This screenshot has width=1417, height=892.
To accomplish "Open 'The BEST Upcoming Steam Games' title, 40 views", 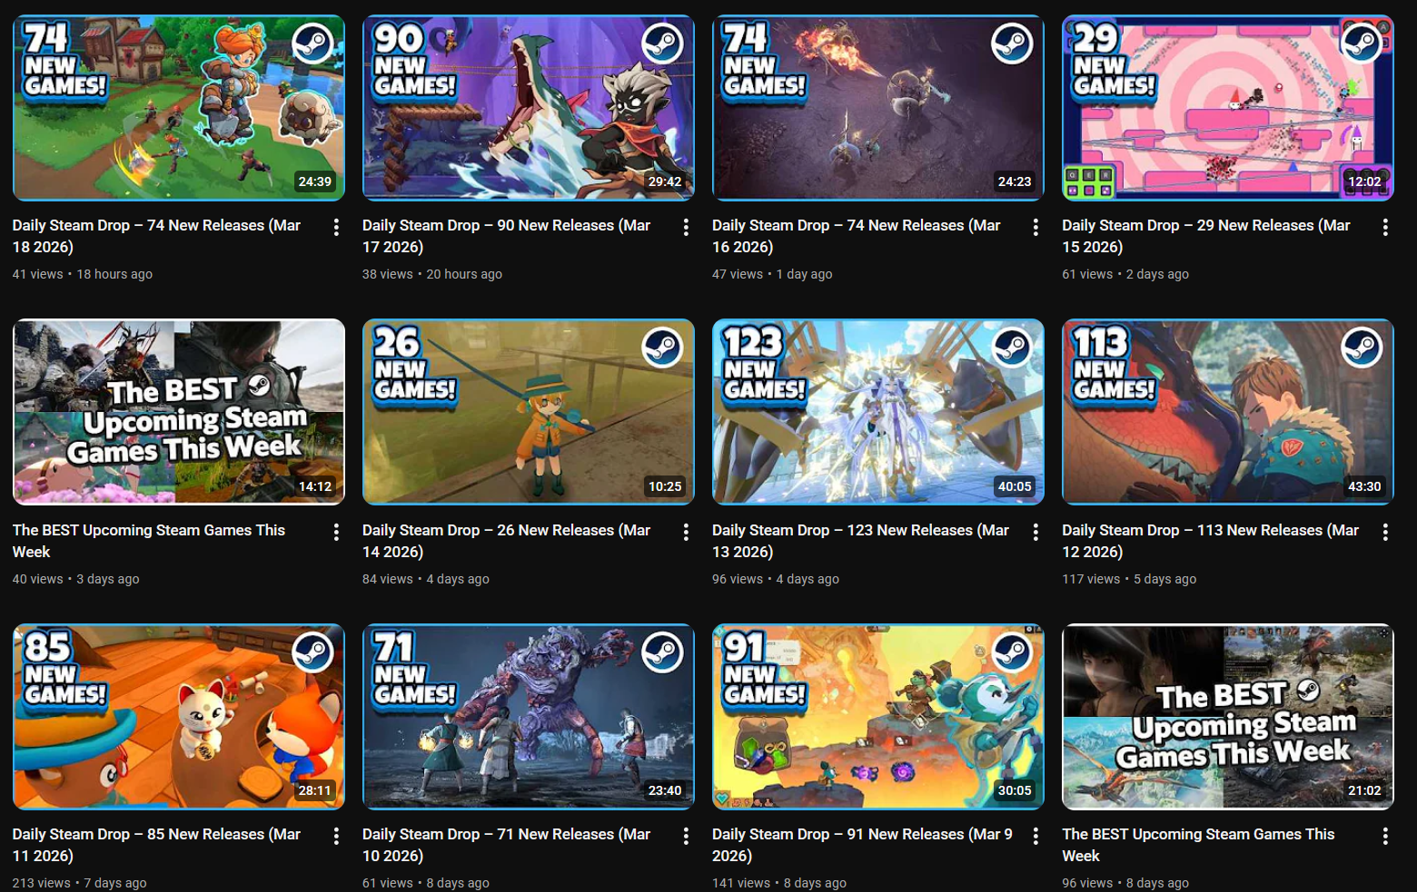I will (149, 541).
